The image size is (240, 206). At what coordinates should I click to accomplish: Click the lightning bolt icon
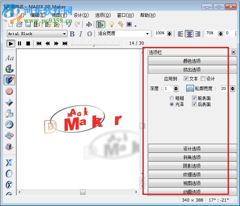coord(121,24)
